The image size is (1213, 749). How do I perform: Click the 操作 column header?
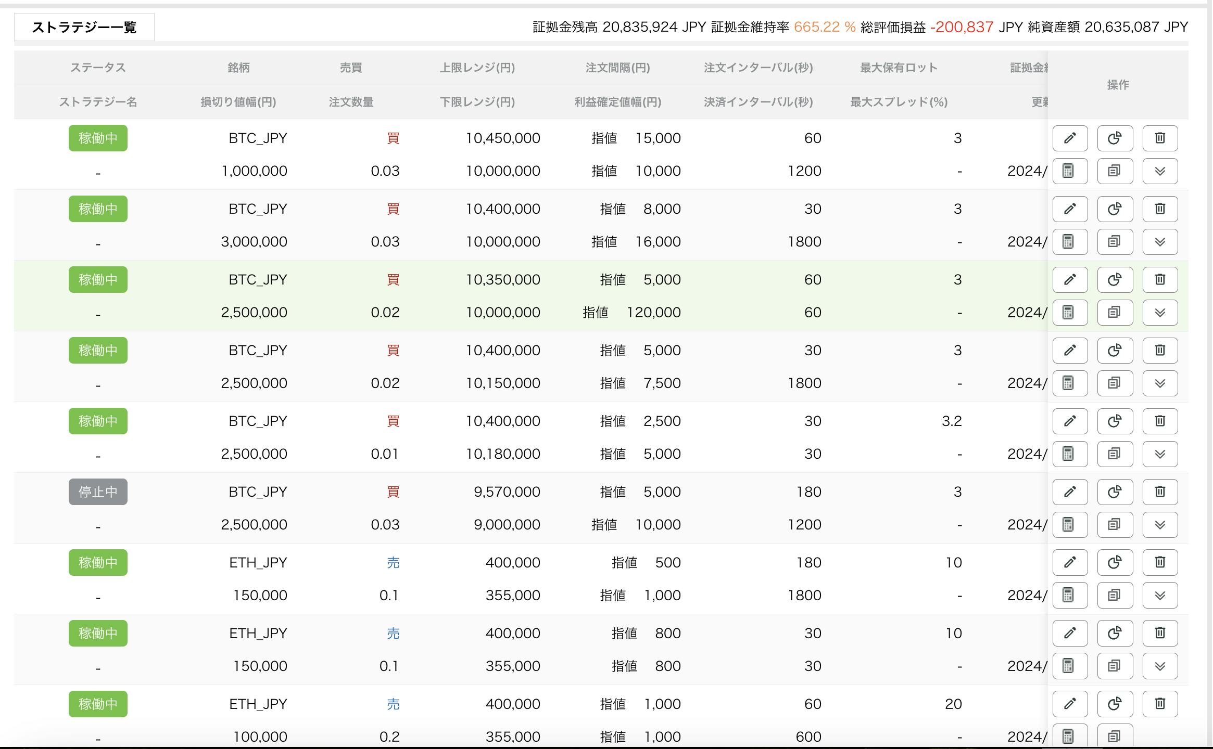[1118, 85]
